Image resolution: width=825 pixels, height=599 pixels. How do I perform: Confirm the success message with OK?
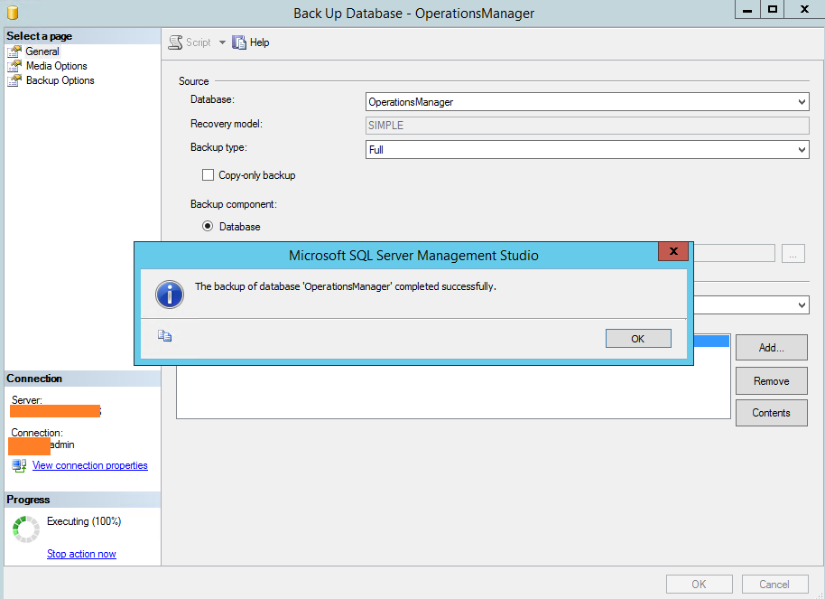point(638,339)
